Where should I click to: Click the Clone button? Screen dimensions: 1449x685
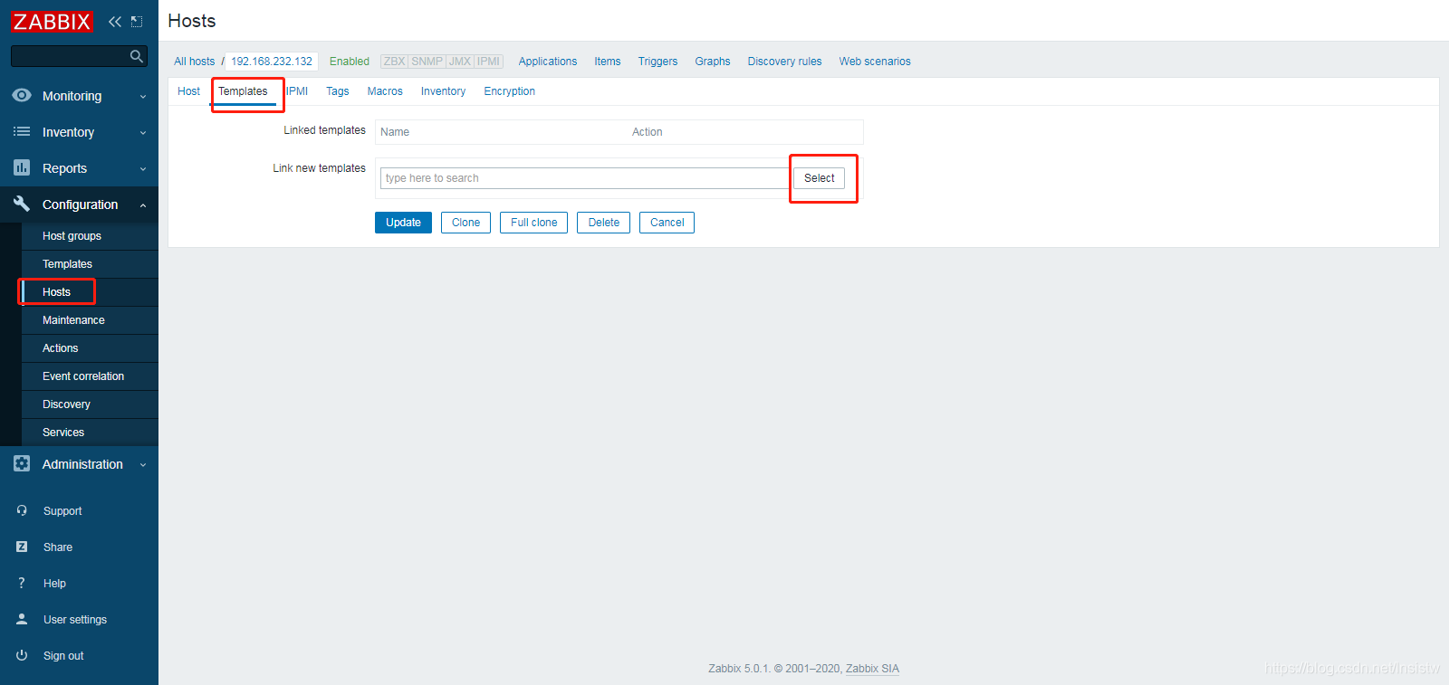coord(465,223)
